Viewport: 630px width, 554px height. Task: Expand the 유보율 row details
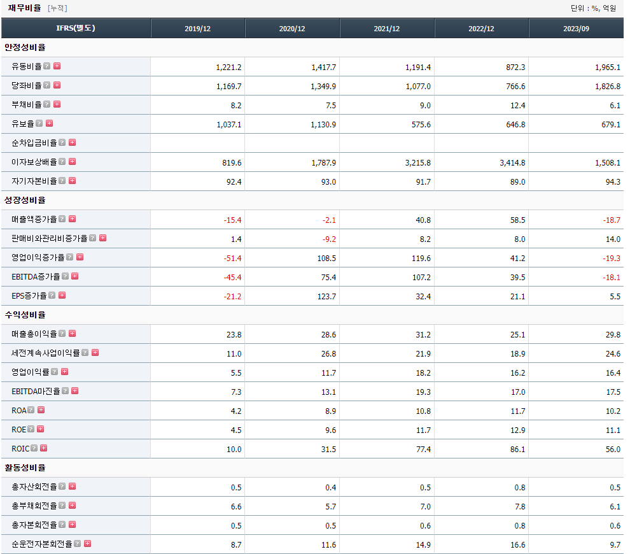tap(50, 123)
